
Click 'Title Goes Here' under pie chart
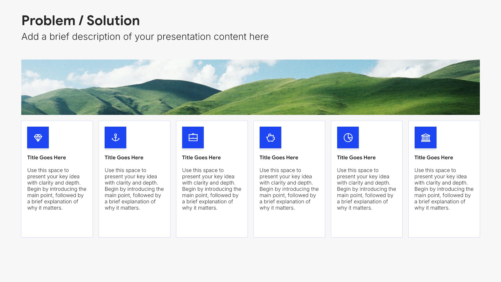(356, 157)
